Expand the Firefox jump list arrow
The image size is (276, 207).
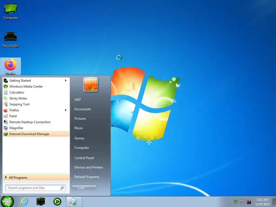point(66,110)
